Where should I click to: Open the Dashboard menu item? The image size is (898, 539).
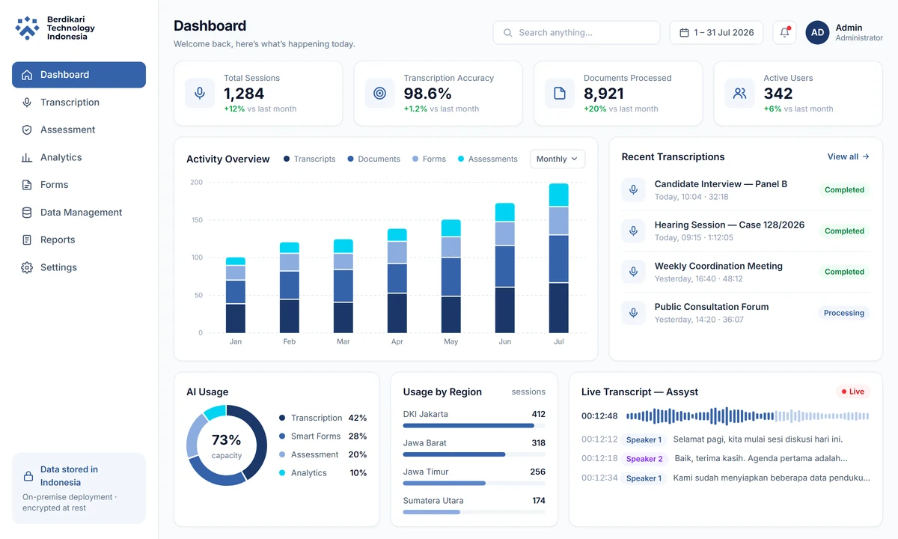pos(79,75)
